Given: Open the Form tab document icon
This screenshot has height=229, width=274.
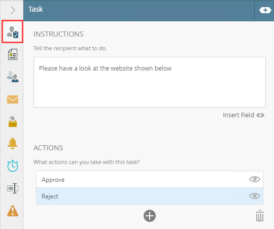Looking at the screenshot, I should [x=13, y=54].
